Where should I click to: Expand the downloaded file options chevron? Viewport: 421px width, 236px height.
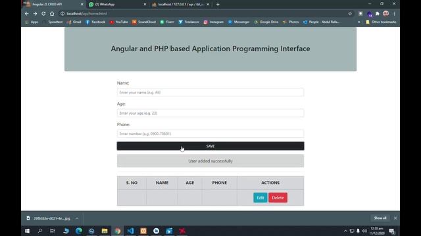coord(77,218)
